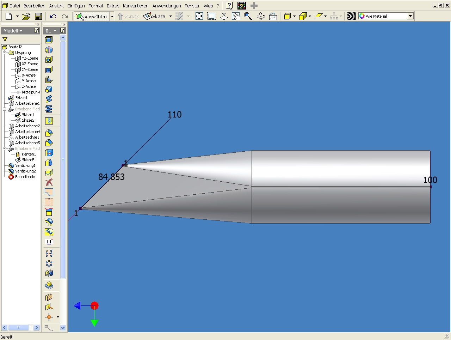Select the Extrusion feature tool
Image resolution: width=451 pixels, height=340 pixels.
49,40
